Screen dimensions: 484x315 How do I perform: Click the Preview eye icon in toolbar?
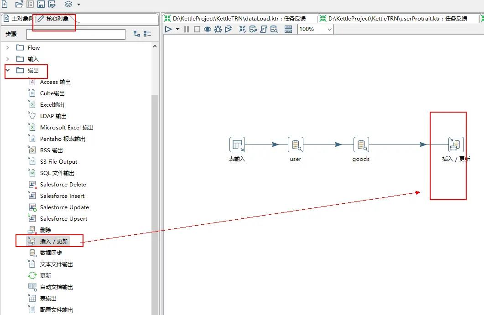207,29
